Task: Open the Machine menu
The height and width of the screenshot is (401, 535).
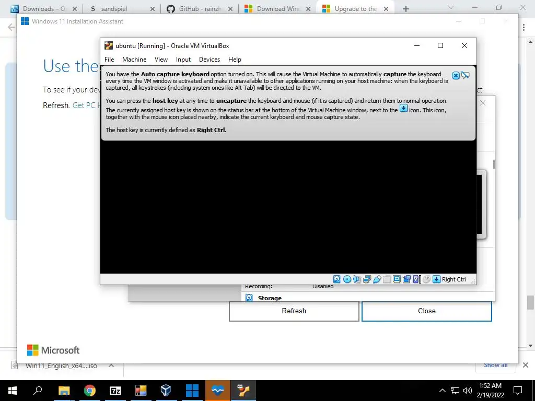Action: 134,60
